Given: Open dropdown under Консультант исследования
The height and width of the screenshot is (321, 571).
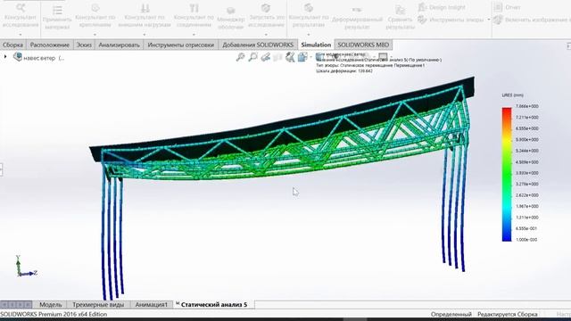Looking at the screenshot, I should tap(21, 34).
